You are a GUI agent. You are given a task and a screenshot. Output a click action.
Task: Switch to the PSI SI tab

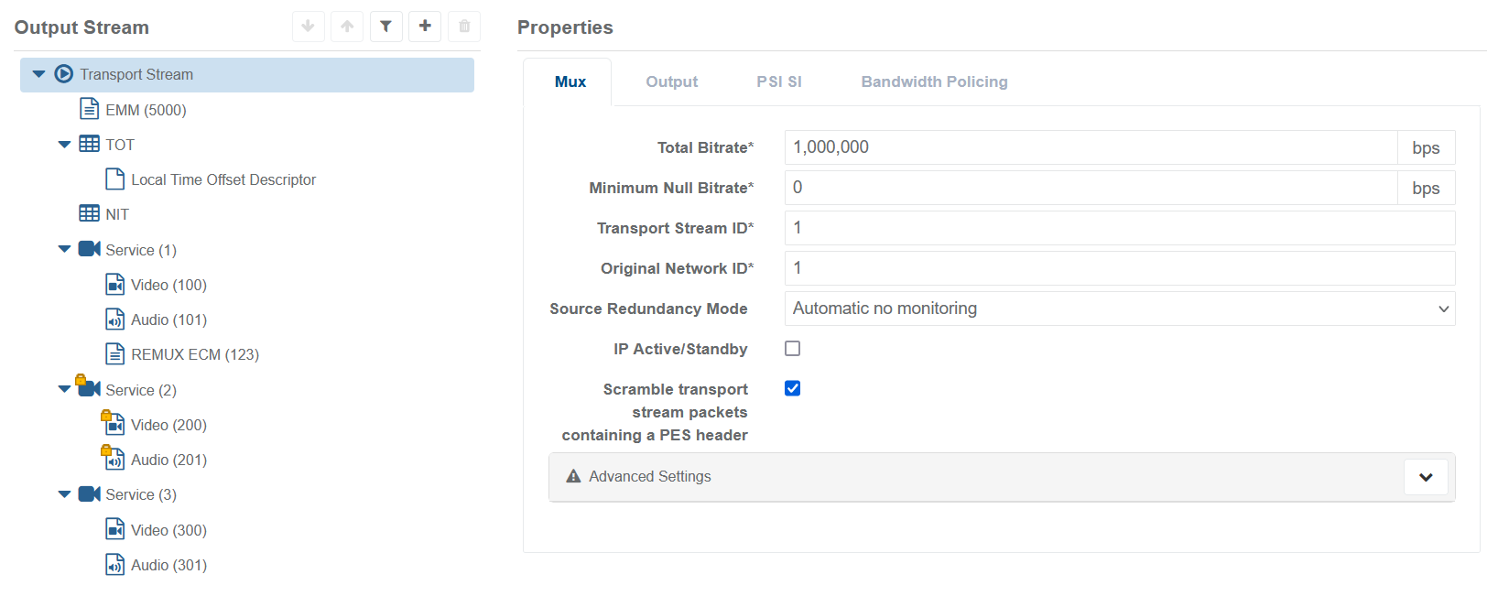[x=778, y=81]
